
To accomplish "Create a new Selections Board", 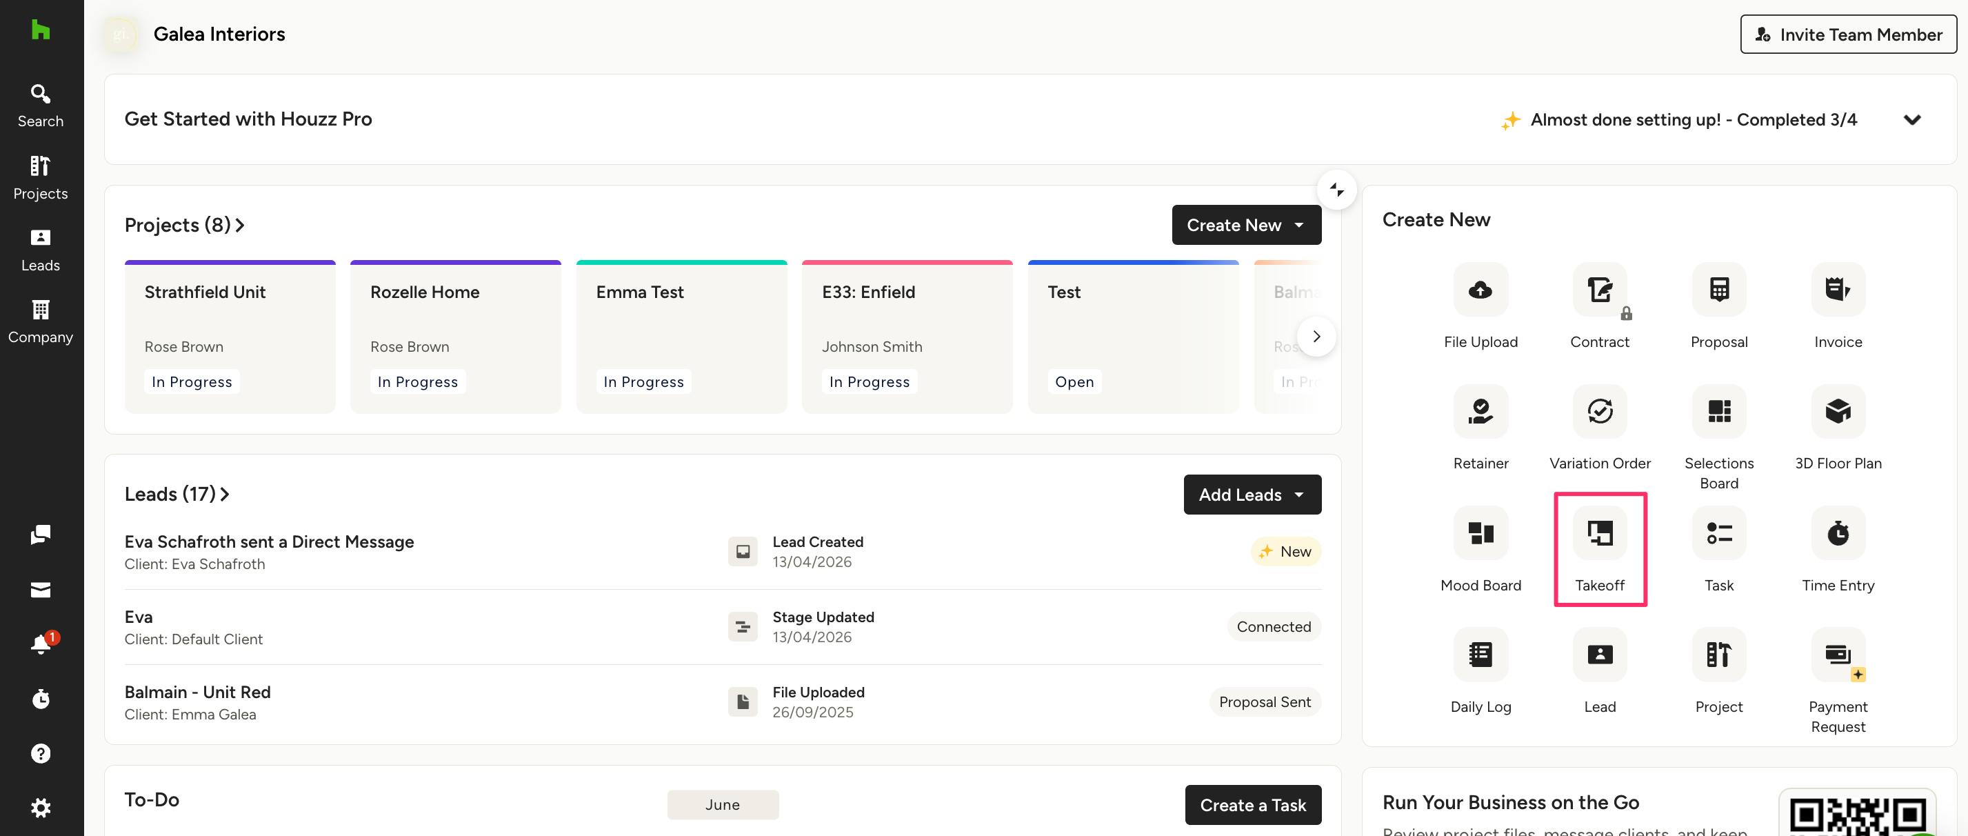I will click(1719, 438).
